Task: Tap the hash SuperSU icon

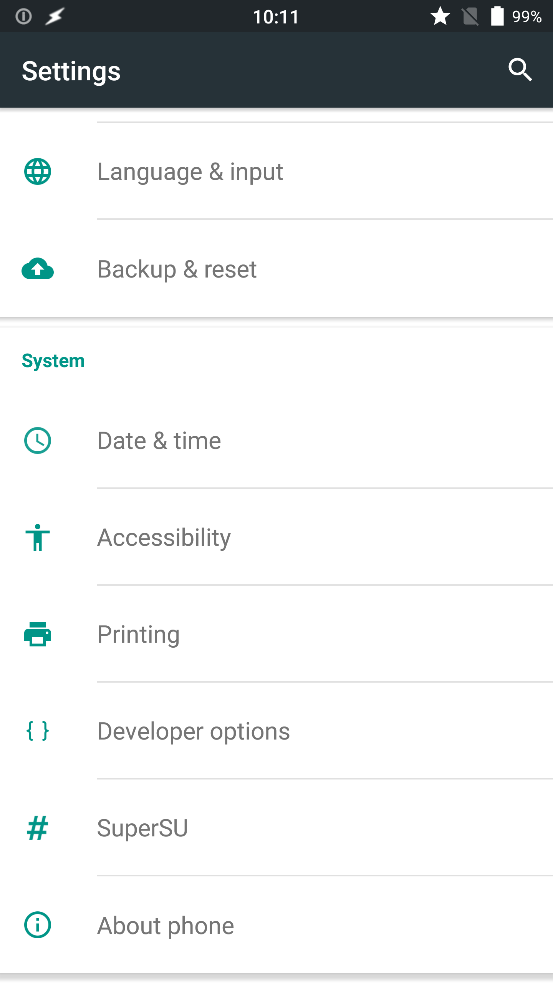Action: 38,828
